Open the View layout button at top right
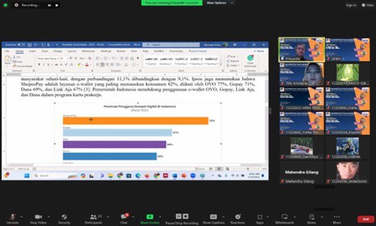Viewport: 376px width, 226px height. click(x=368, y=5)
